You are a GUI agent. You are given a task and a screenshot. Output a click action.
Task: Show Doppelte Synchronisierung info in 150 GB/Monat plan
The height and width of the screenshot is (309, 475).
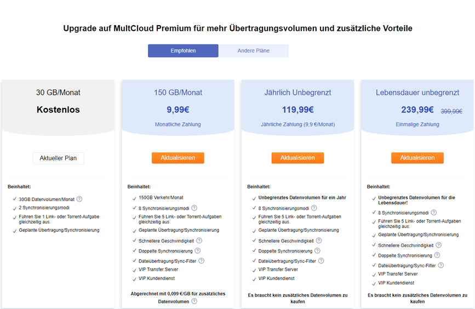[x=197, y=250]
